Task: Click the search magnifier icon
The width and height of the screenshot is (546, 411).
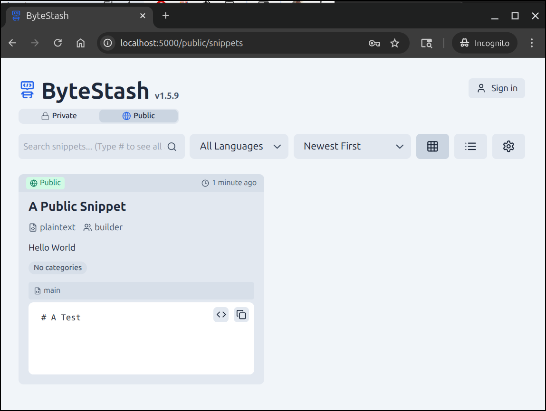Action: click(172, 147)
